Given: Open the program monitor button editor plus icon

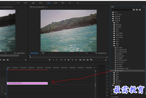Looking at the screenshot, I should tap(106, 60).
